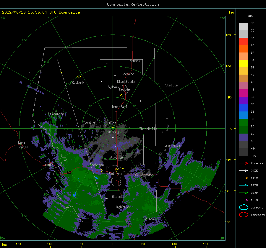Viewport: 266px width, 248px height.
Task: Click the Lacombe city label
Action: tap(128, 74)
